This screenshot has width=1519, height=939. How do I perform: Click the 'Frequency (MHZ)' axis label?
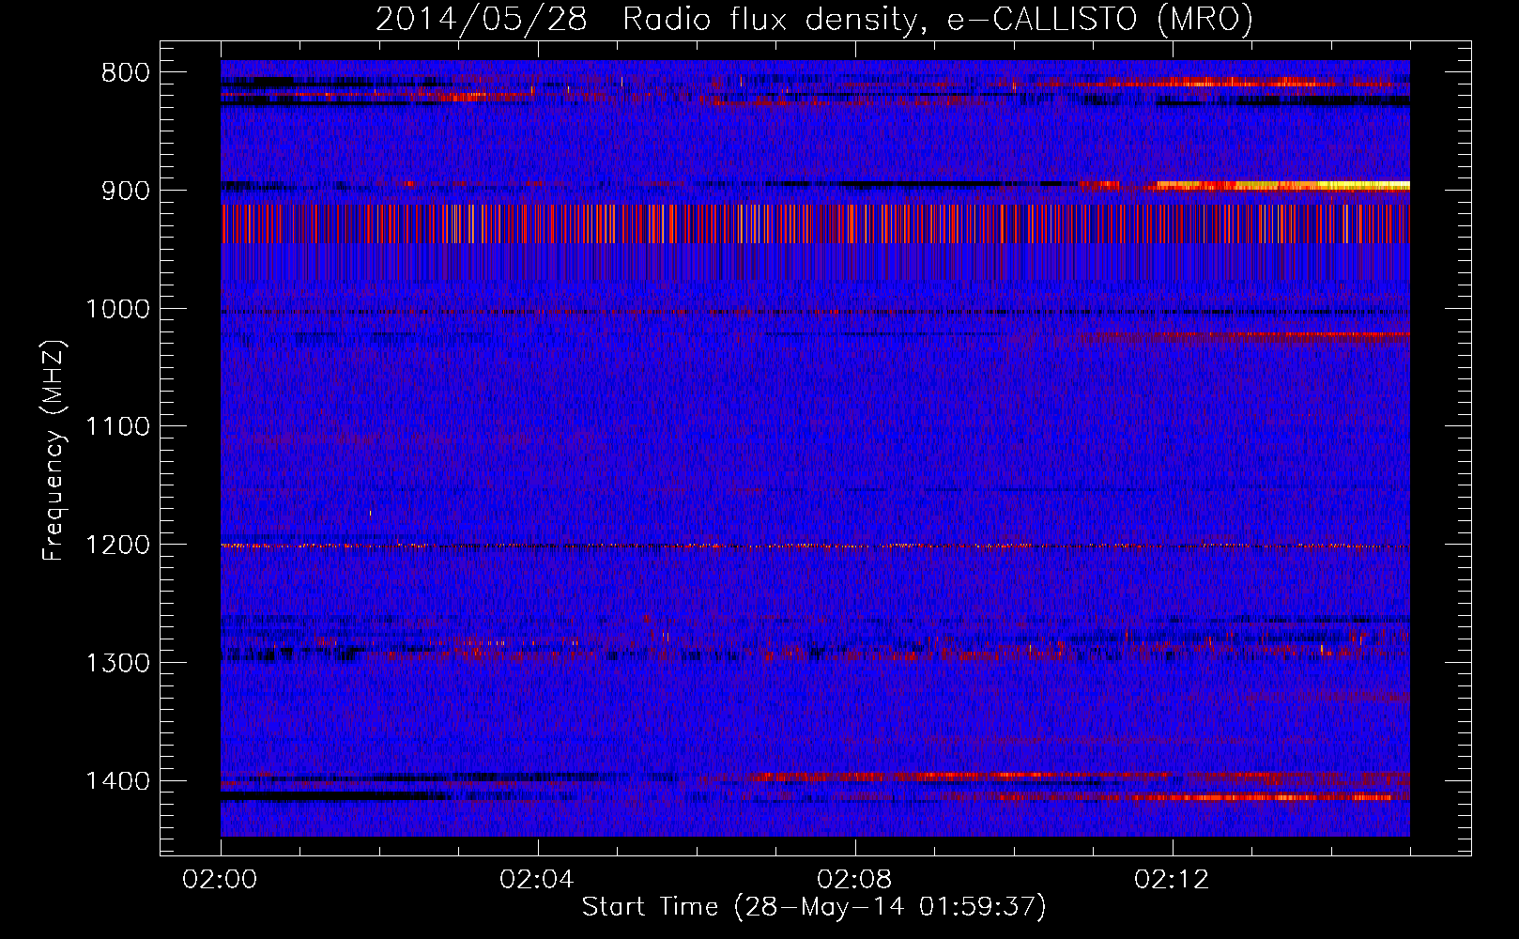(54, 451)
